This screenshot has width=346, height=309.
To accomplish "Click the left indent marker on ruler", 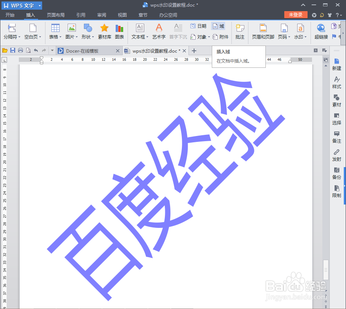I will point(41,60).
